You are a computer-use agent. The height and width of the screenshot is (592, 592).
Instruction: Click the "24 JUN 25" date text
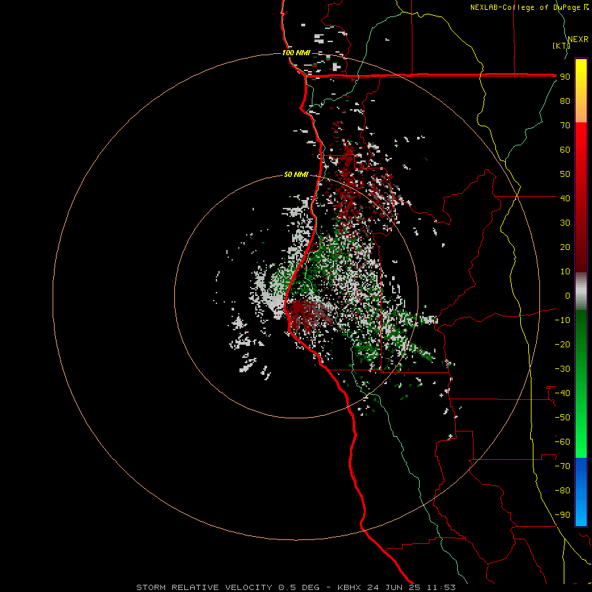coord(394,587)
